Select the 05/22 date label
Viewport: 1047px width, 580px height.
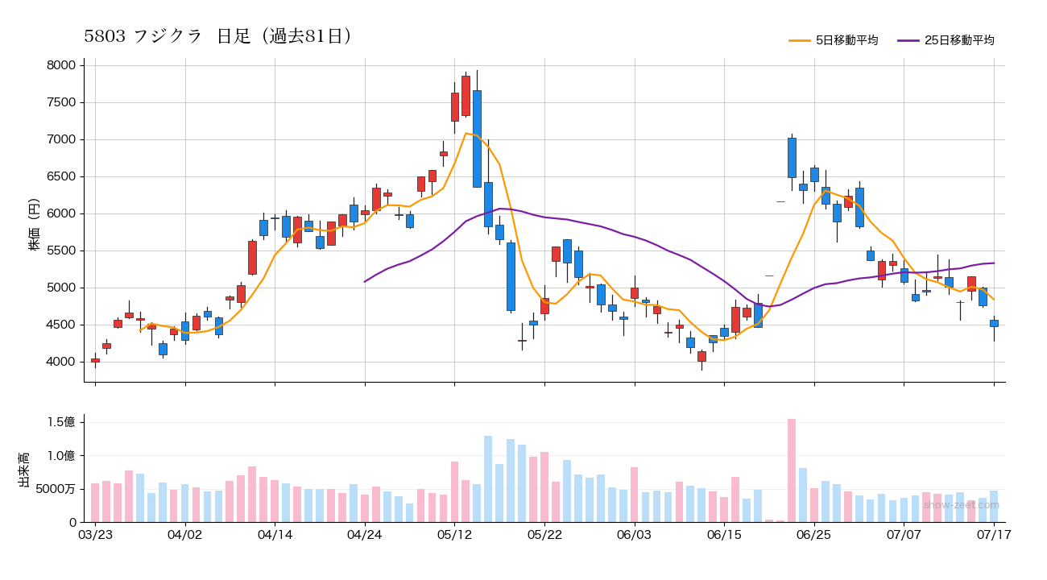(x=544, y=535)
